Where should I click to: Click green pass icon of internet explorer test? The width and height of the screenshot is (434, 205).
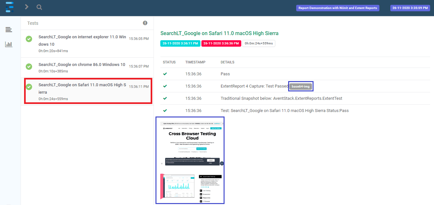click(x=29, y=39)
